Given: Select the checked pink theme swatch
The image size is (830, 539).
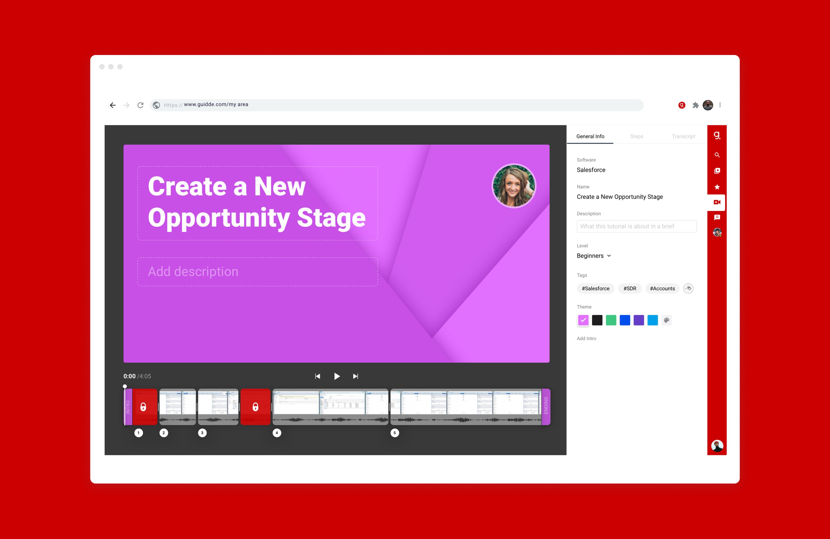Looking at the screenshot, I should coord(583,320).
